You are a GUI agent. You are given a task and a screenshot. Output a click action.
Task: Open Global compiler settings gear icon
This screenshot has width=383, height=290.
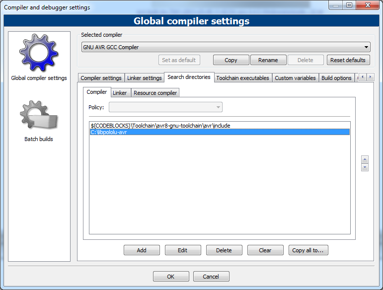[39, 53]
